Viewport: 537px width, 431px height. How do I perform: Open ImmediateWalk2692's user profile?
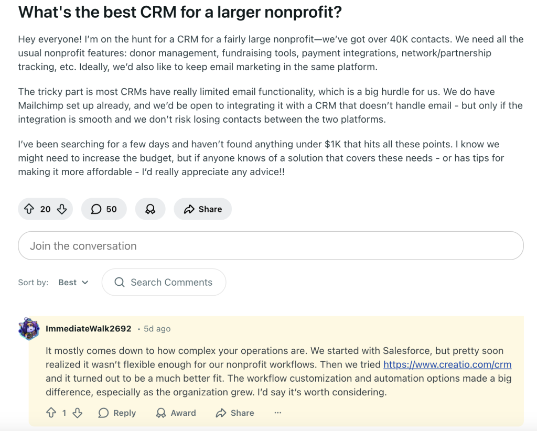[x=89, y=329]
